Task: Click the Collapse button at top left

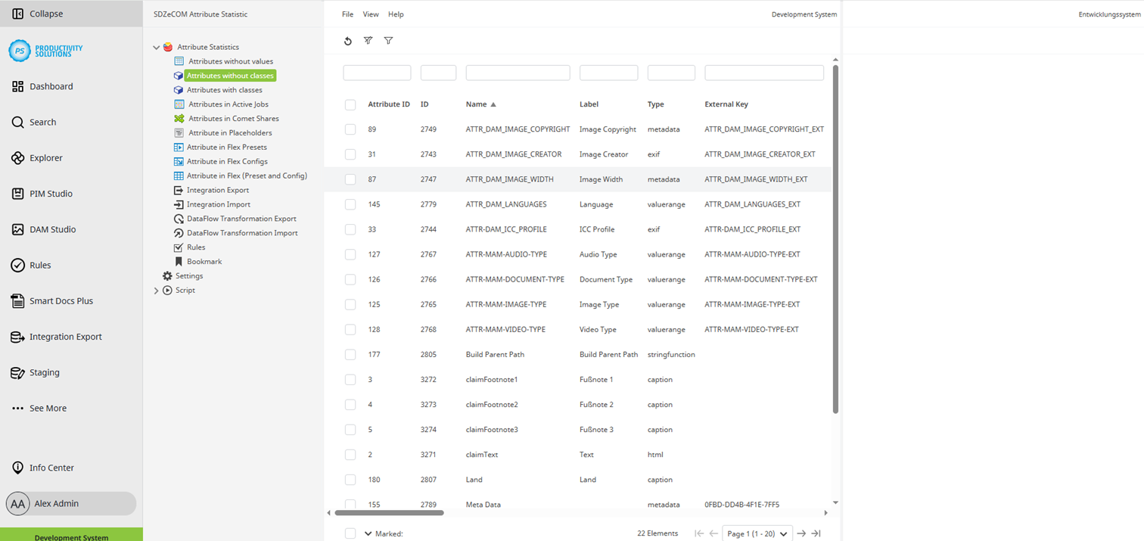Action: tap(36, 13)
